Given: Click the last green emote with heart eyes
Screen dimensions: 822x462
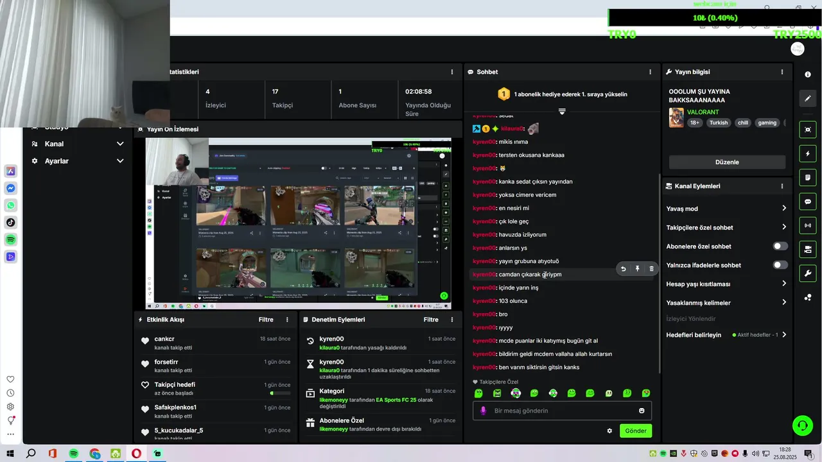Looking at the screenshot, I should pos(646,393).
